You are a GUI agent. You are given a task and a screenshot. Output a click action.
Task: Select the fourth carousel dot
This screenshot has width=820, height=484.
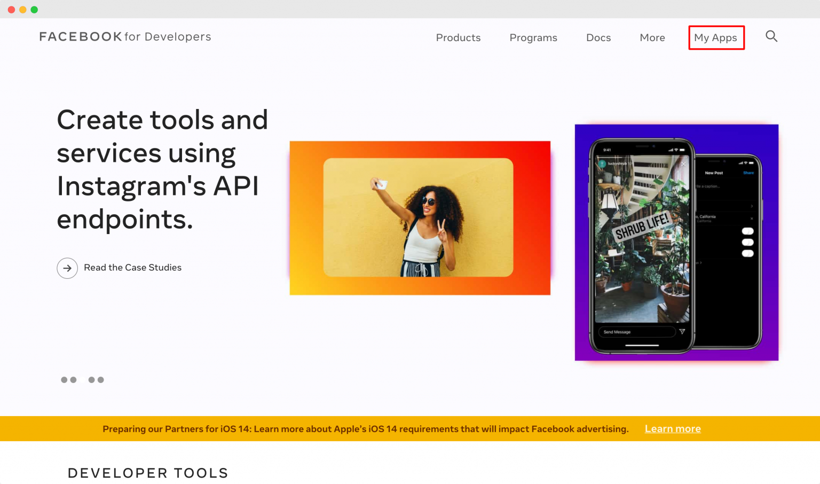tap(100, 380)
